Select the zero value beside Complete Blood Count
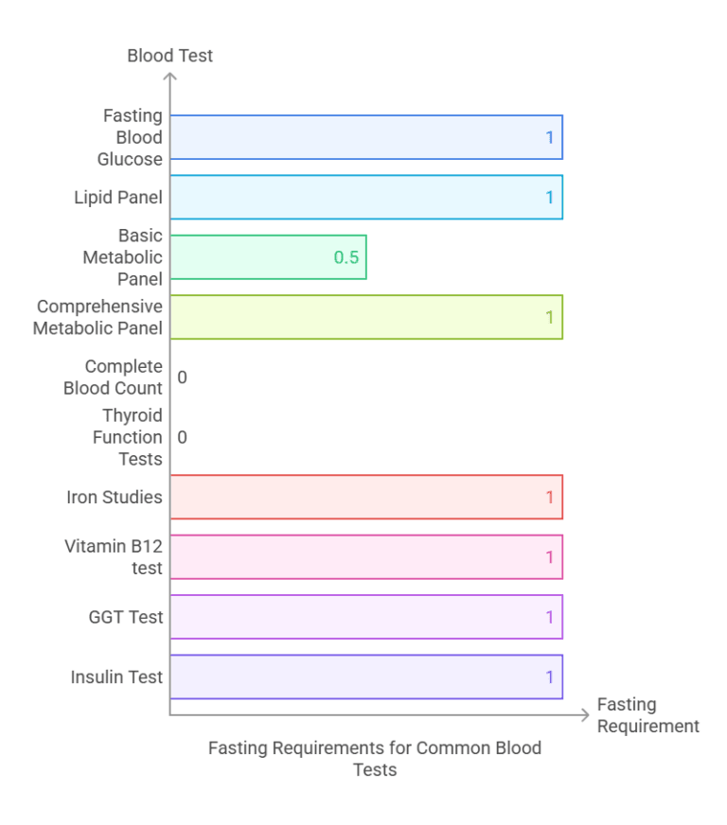This screenshot has width=727, height=825. click(182, 377)
